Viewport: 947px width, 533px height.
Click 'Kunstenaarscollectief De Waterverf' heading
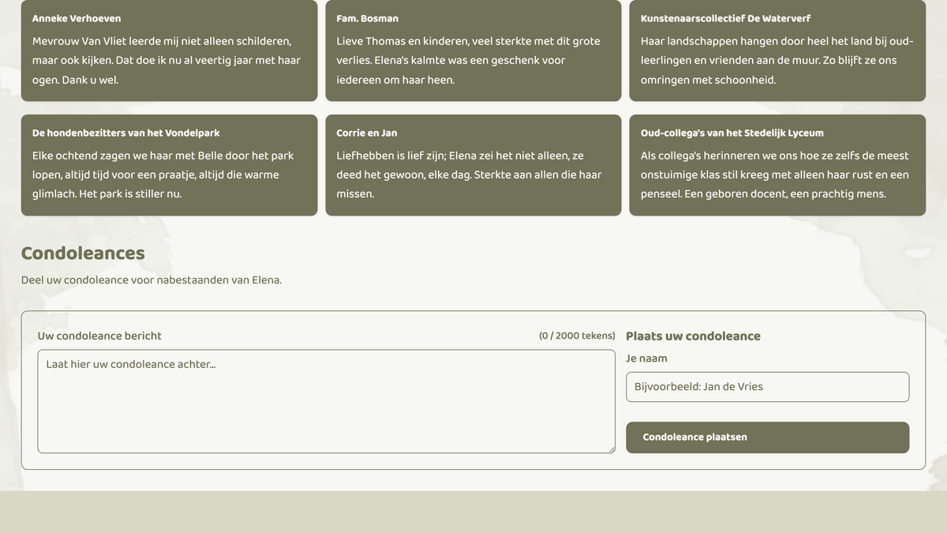pos(725,18)
